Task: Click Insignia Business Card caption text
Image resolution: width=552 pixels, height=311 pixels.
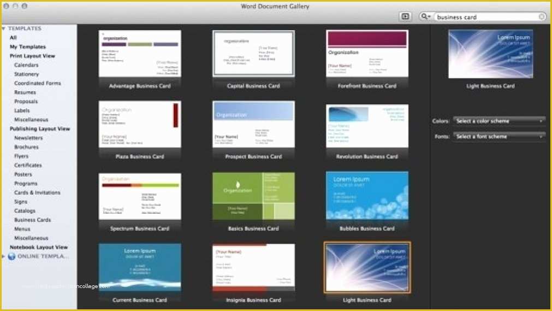Action: point(253,300)
